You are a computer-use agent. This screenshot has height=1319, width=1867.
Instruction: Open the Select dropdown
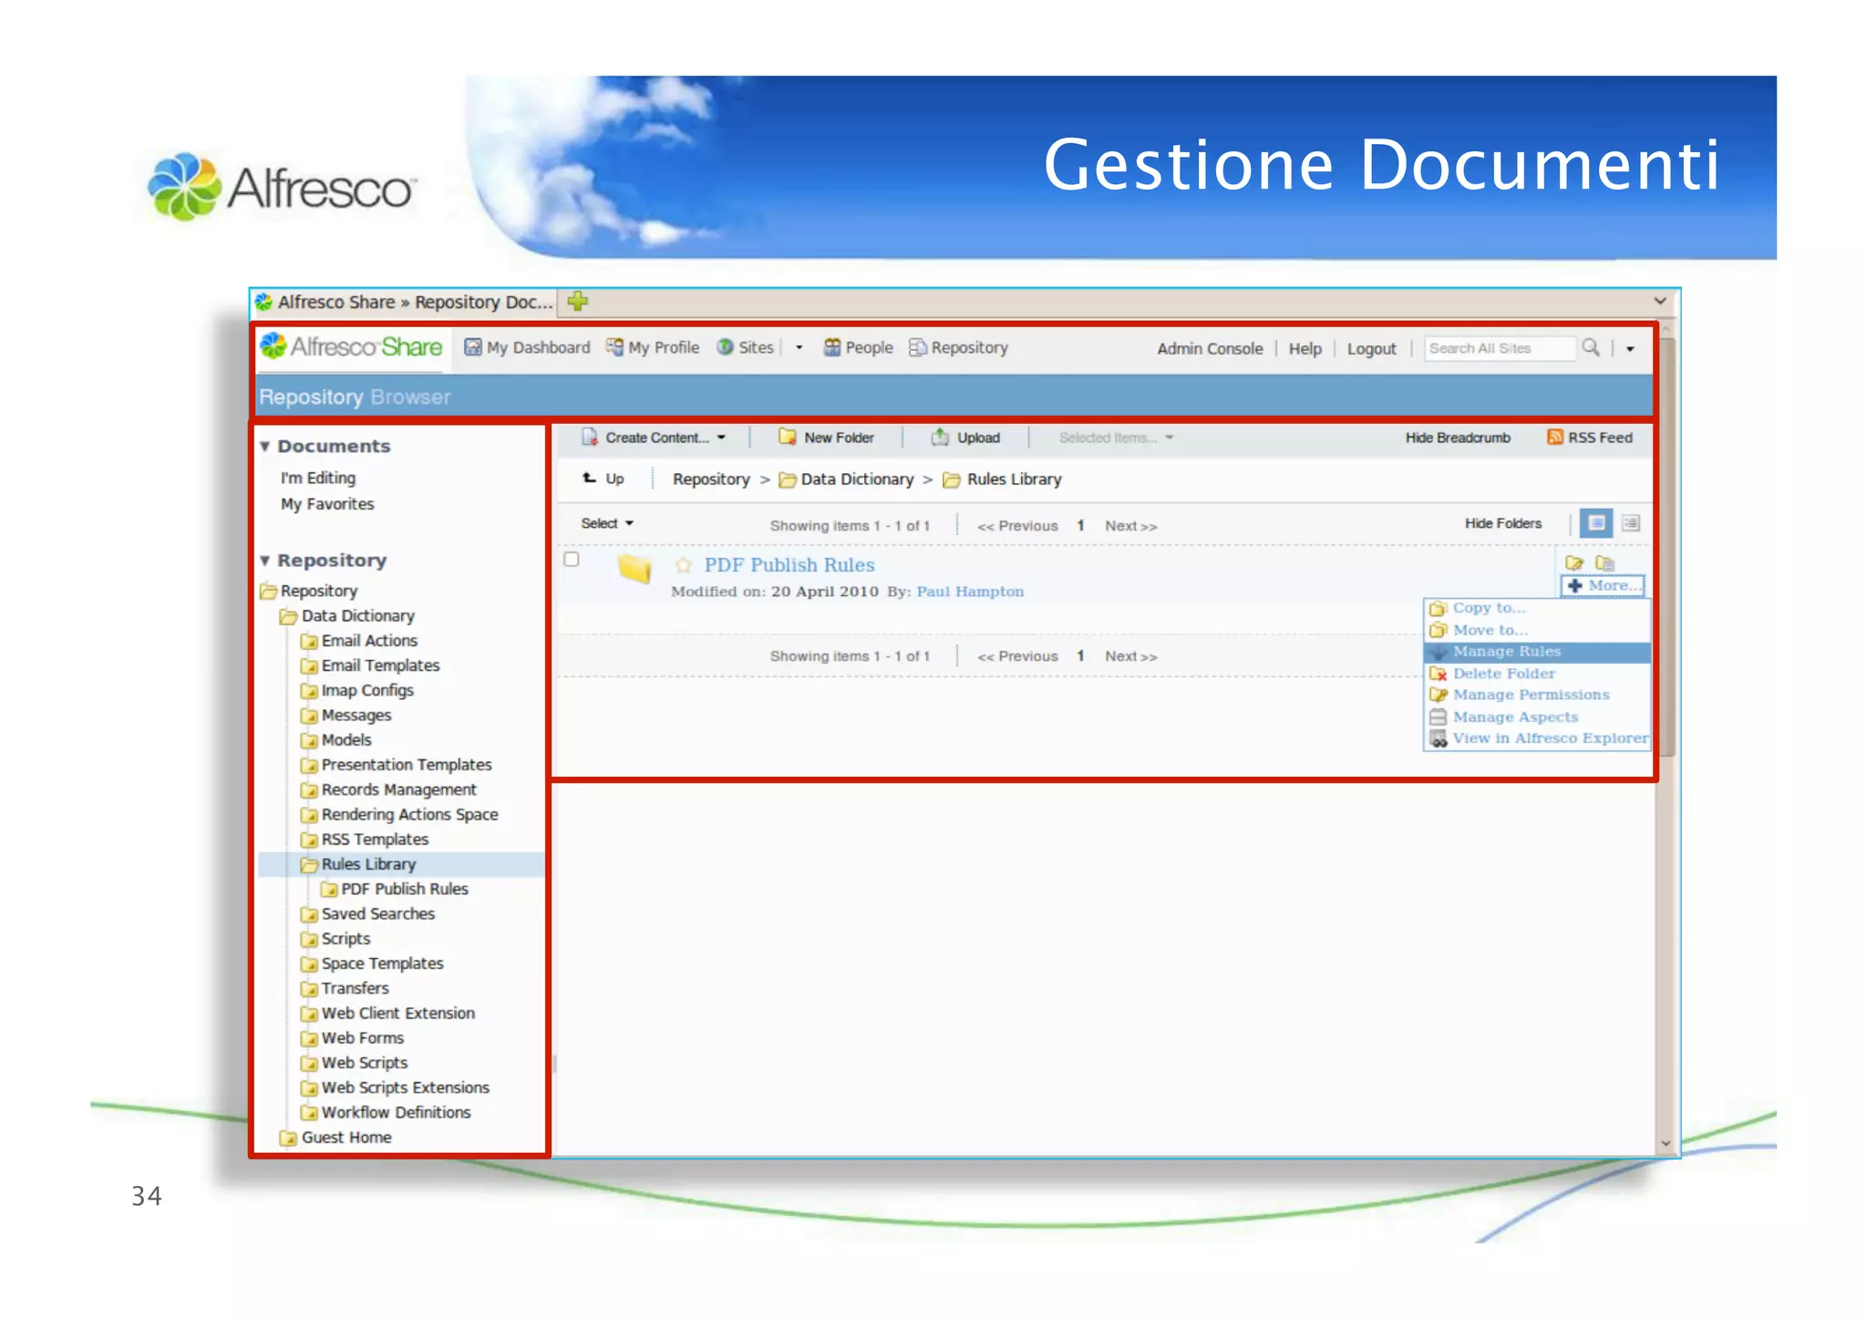pyautogui.click(x=607, y=523)
